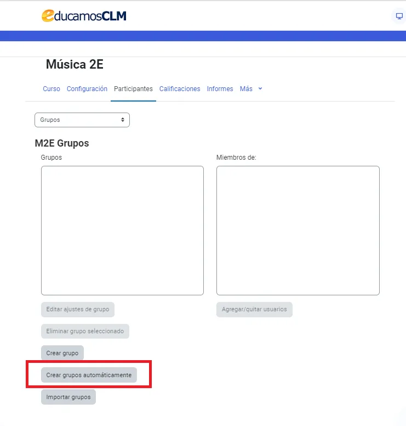Open the Informes tab
The image size is (406, 426).
coord(220,89)
